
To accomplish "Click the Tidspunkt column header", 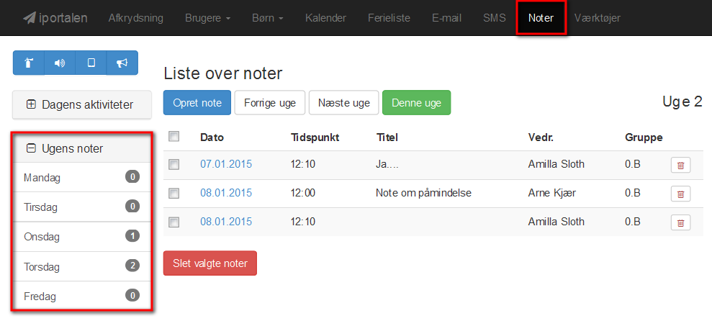I will (315, 137).
